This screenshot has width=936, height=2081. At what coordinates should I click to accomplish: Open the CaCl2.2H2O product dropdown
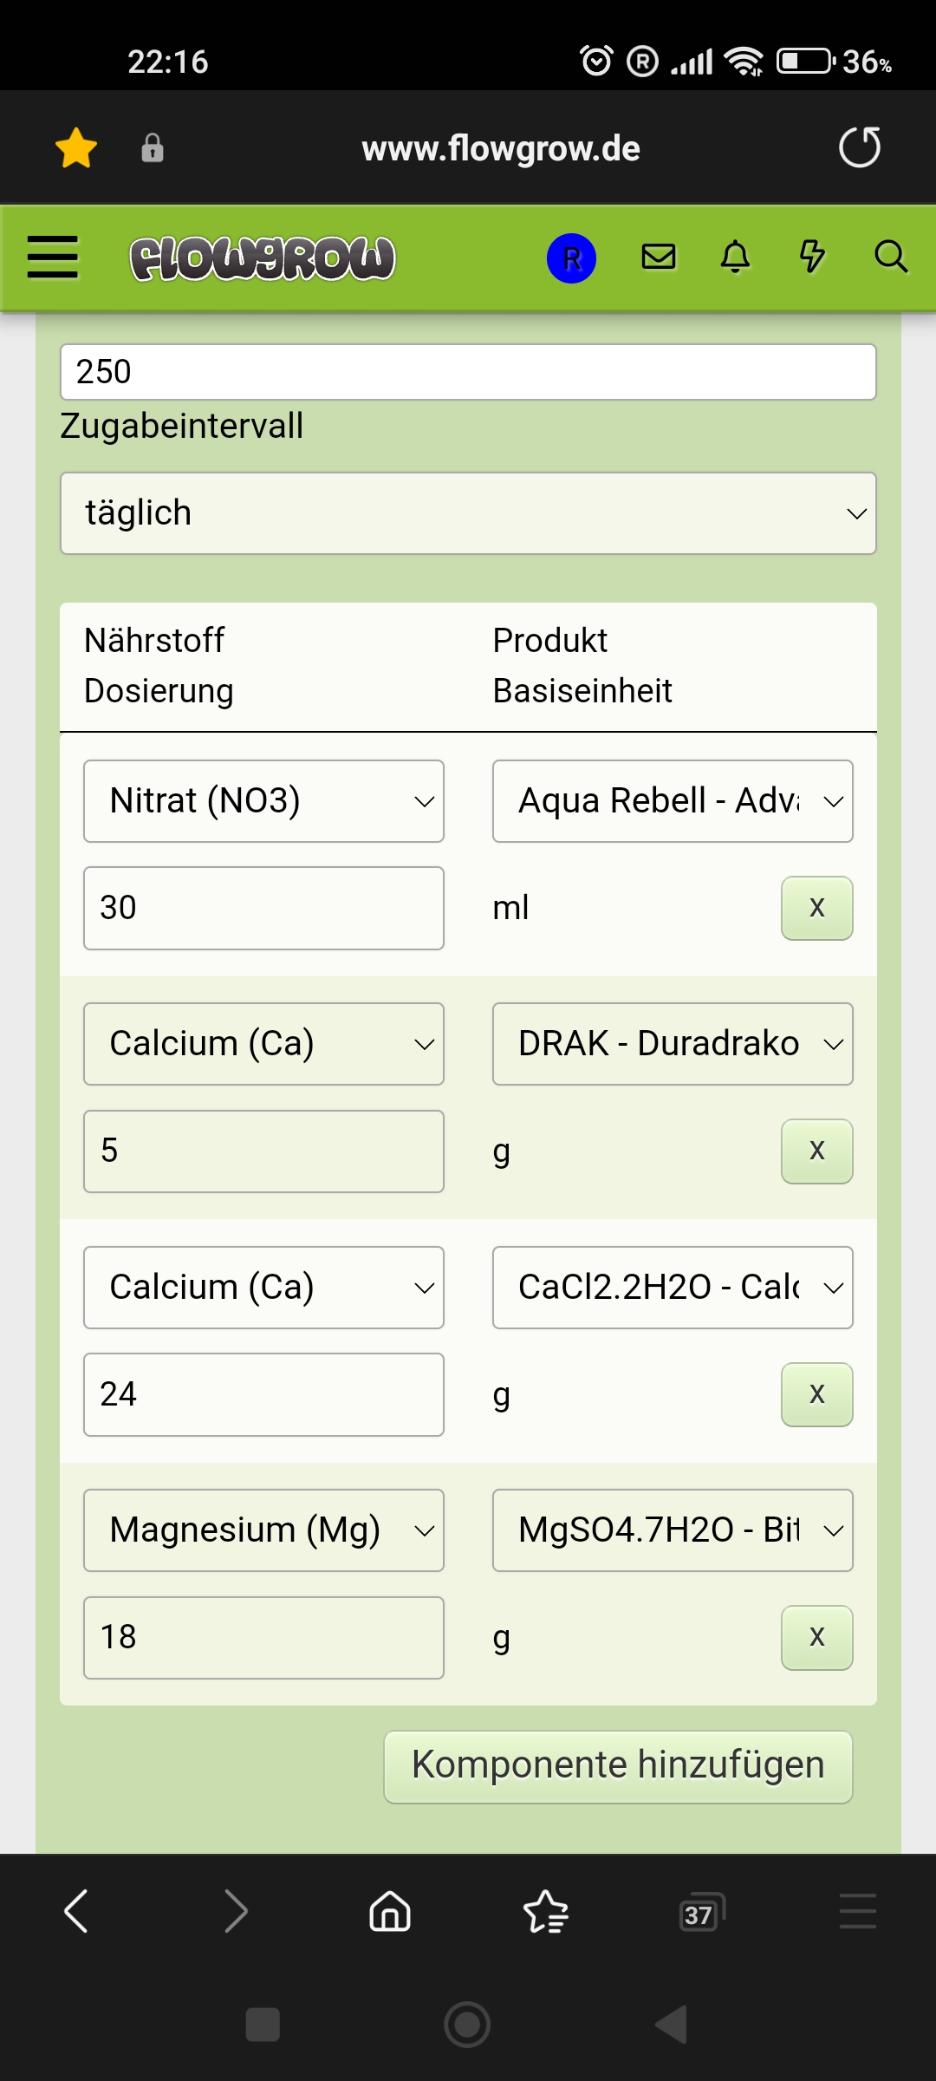pos(673,1288)
